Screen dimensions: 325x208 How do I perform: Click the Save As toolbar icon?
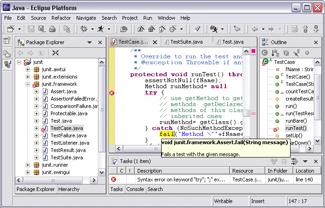[x=42, y=29]
